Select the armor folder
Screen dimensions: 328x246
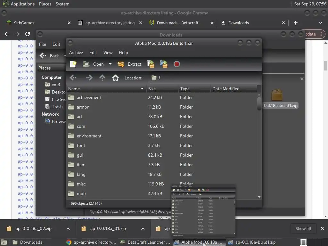click(x=161, y=107)
